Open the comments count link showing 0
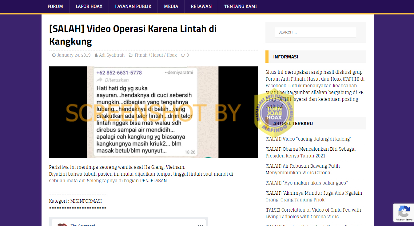Image resolution: width=414 pixels, height=226 pixels. click(188, 55)
